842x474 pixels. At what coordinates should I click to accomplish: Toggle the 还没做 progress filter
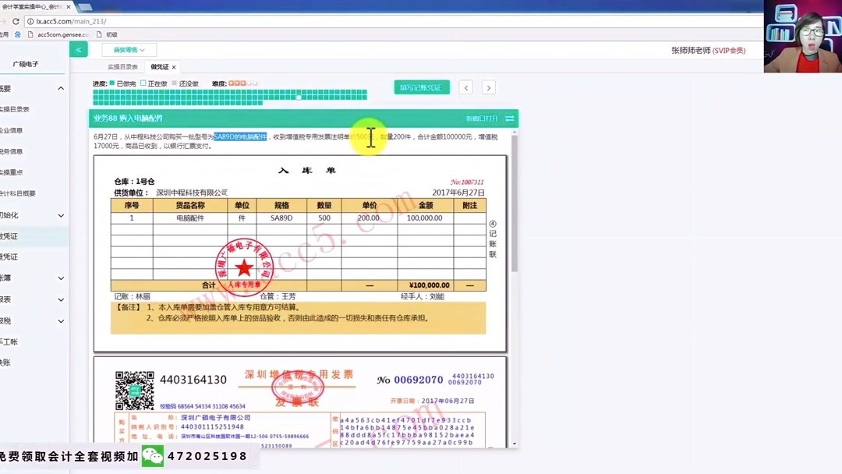pyautogui.click(x=175, y=84)
